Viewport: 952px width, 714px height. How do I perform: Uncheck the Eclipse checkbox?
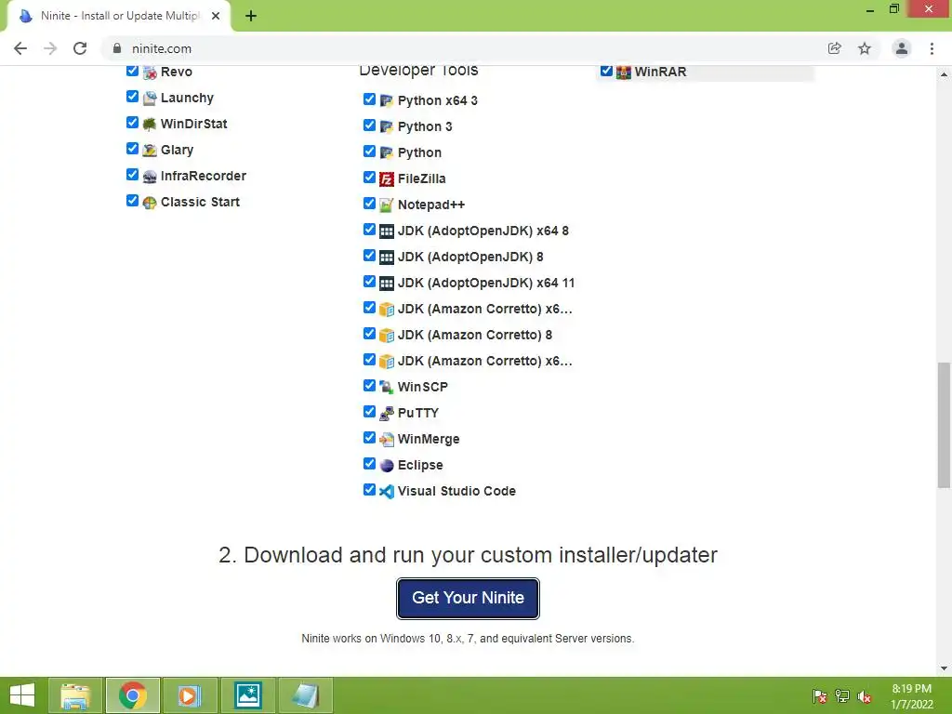tap(369, 464)
